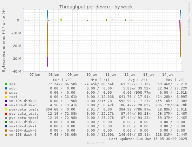Screen dimensions: 192x147
Task: Click the Cur (-/+) column header
Action: pos(62,80)
